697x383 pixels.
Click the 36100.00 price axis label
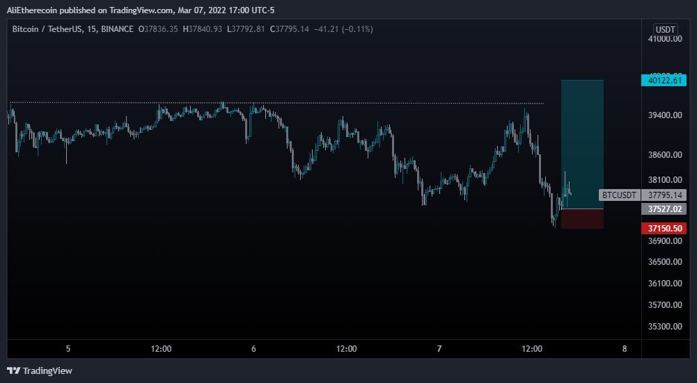coord(665,283)
